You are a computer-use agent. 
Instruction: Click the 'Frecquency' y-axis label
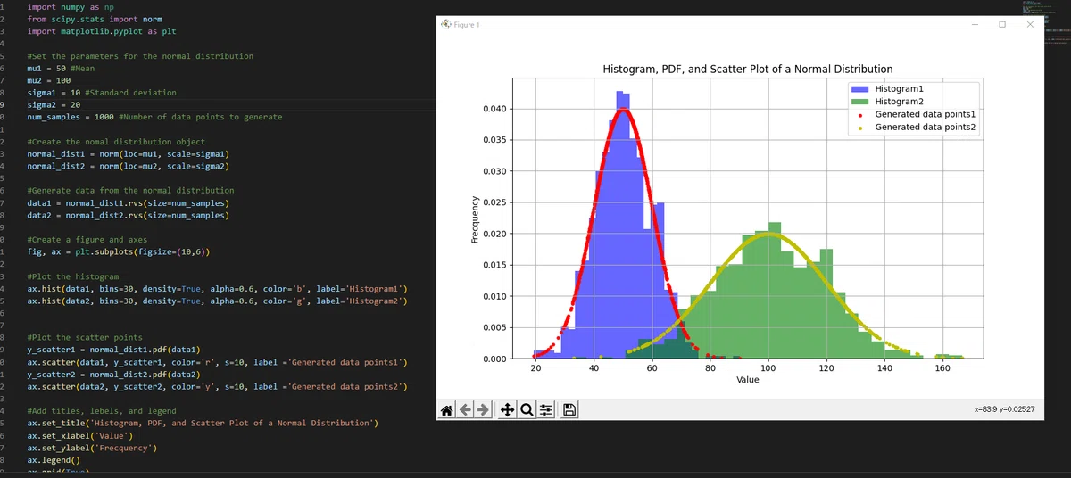(476, 218)
